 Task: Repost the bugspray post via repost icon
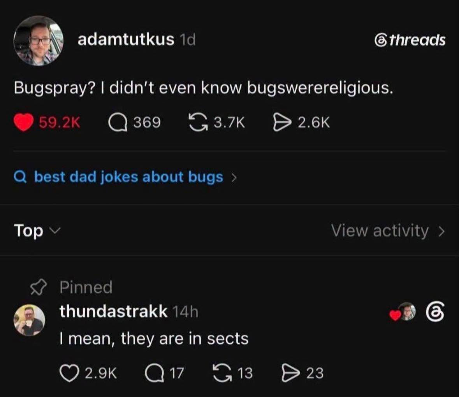(x=198, y=122)
